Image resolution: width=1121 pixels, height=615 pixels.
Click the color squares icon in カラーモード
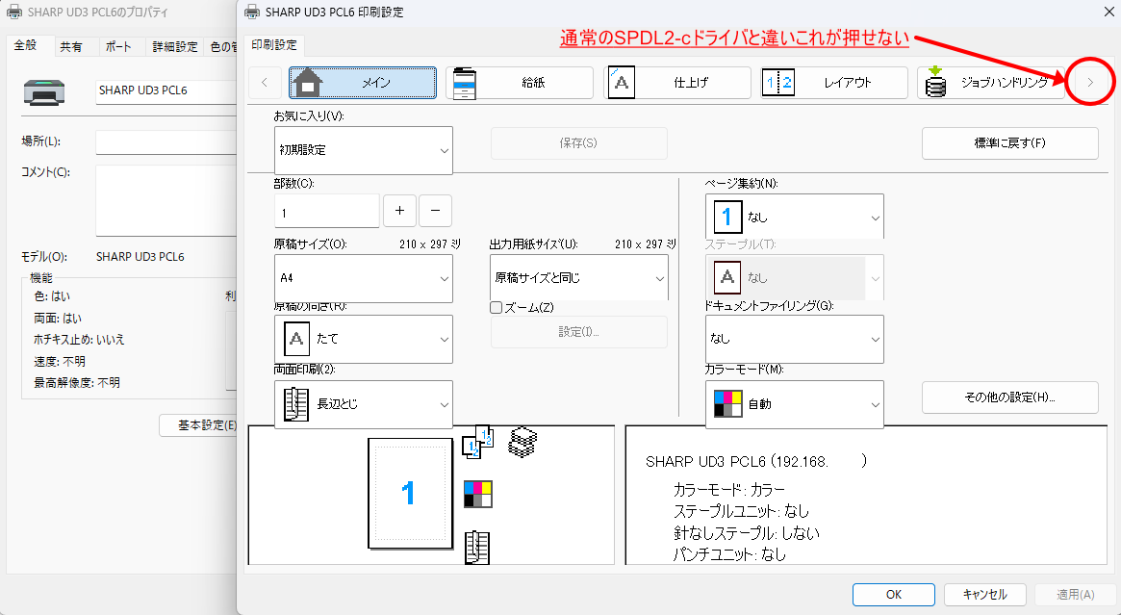[727, 404]
